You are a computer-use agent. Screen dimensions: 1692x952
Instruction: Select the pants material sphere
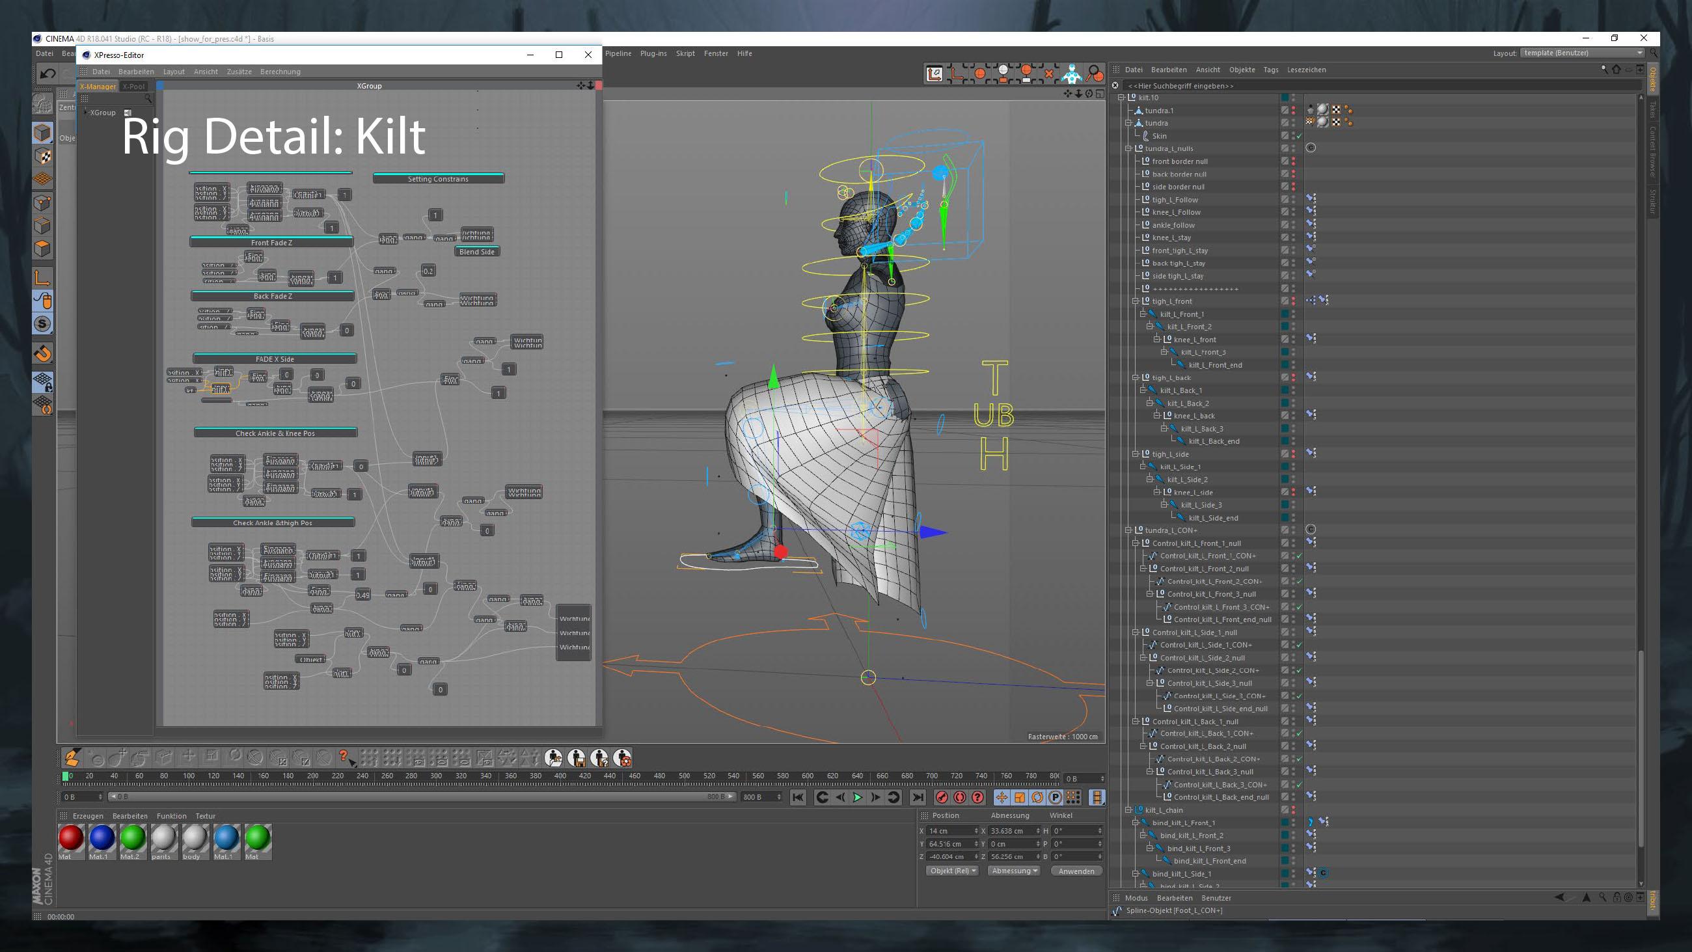[163, 839]
